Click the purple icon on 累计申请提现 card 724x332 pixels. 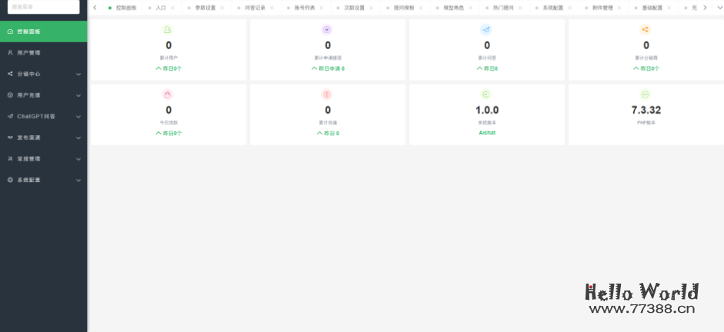tap(327, 30)
